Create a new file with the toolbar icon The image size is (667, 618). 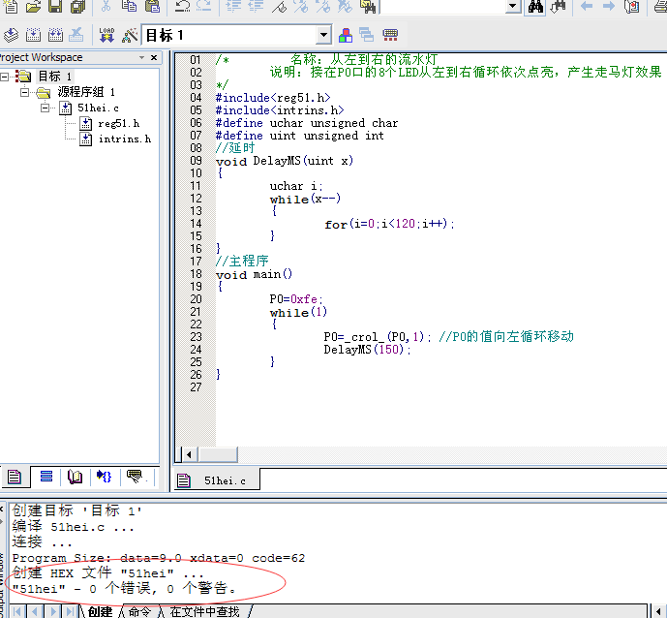[11, 7]
